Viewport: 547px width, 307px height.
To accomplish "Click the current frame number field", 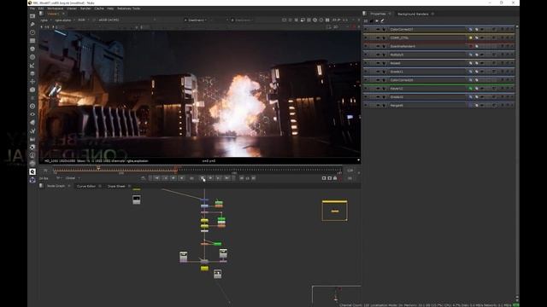I will pos(191,178).
